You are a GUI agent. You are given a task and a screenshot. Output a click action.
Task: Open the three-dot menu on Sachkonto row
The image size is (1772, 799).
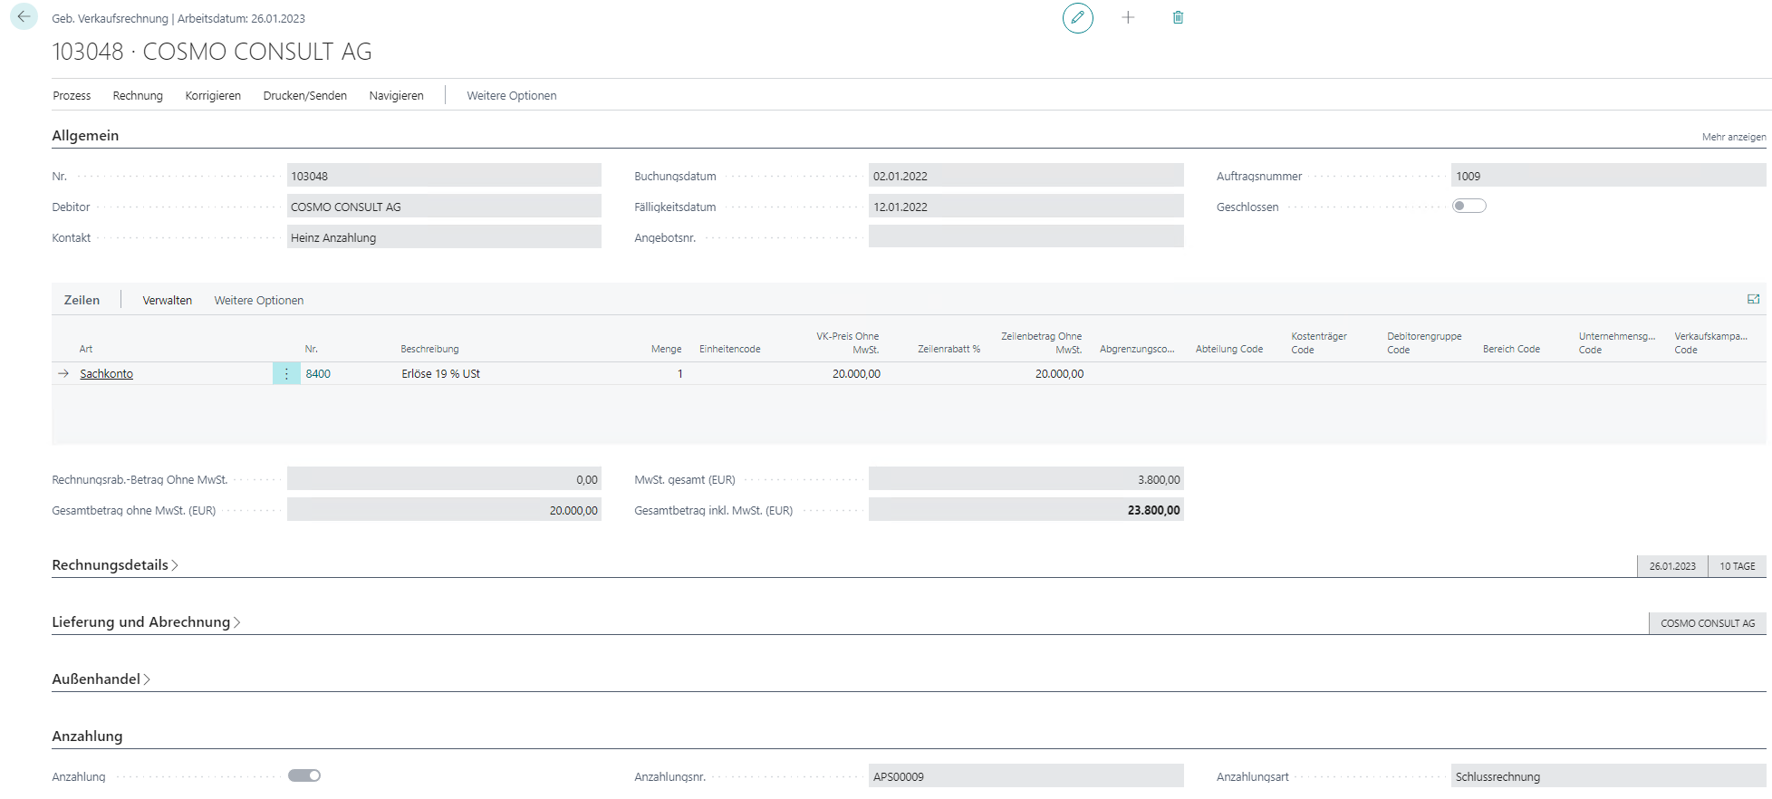286,373
